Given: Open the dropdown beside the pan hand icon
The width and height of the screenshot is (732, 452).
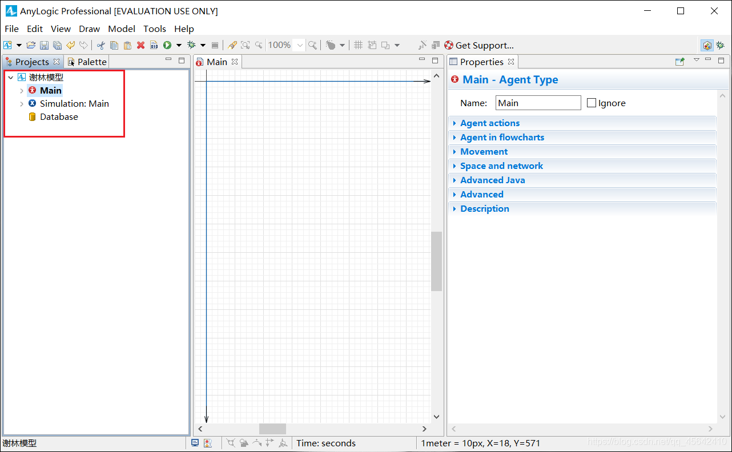Looking at the screenshot, I should (342, 45).
